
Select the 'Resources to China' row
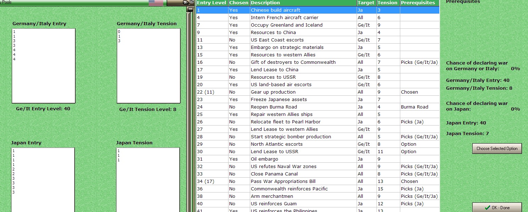click(x=318, y=33)
